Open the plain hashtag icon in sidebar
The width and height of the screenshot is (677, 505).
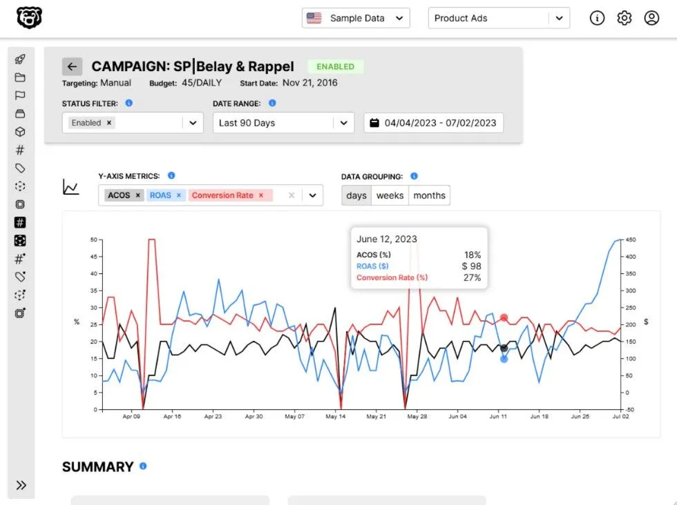tap(20, 150)
